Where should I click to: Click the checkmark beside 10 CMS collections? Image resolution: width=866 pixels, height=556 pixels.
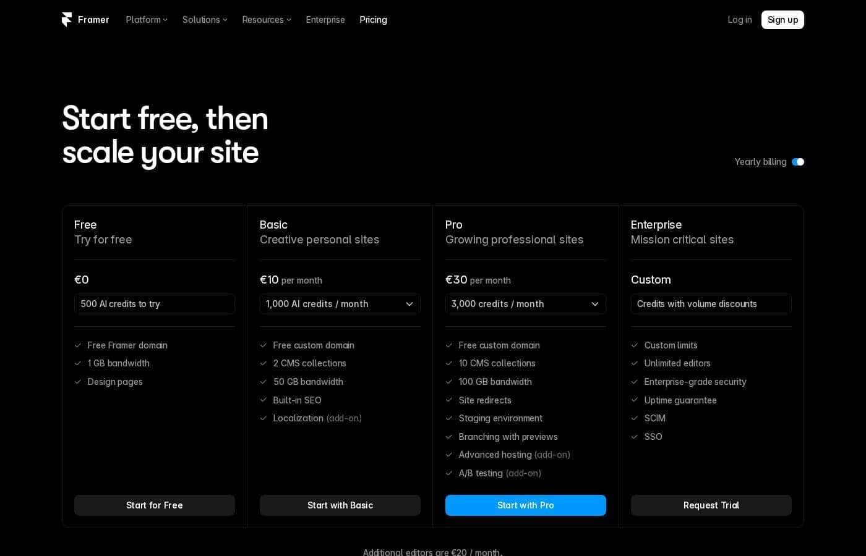coord(449,363)
